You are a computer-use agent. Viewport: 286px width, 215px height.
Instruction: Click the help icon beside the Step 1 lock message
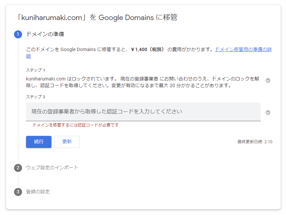pos(268,80)
